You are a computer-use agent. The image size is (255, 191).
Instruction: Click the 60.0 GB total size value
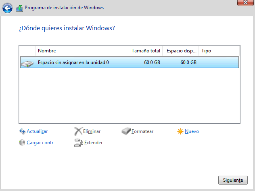152,62
